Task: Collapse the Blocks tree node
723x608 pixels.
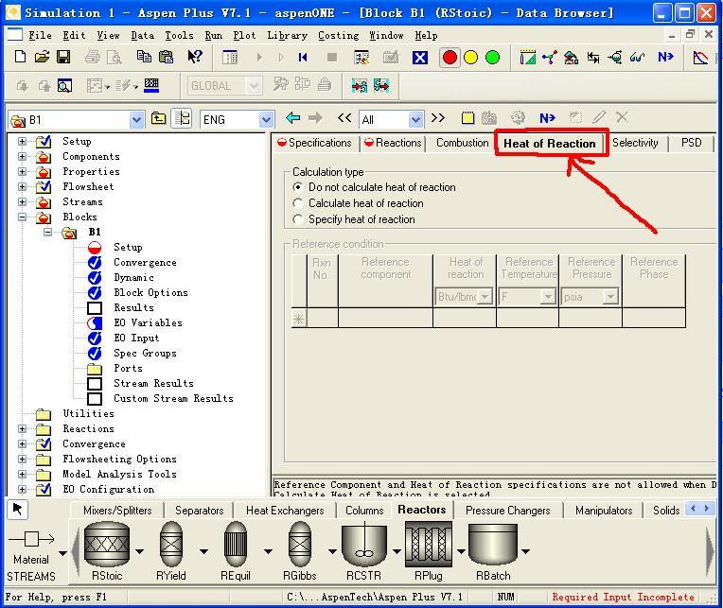Action: (22, 217)
